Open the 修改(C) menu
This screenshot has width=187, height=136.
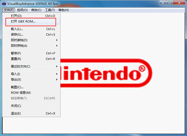[36, 10]
